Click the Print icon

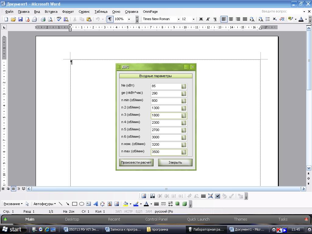point(43,19)
